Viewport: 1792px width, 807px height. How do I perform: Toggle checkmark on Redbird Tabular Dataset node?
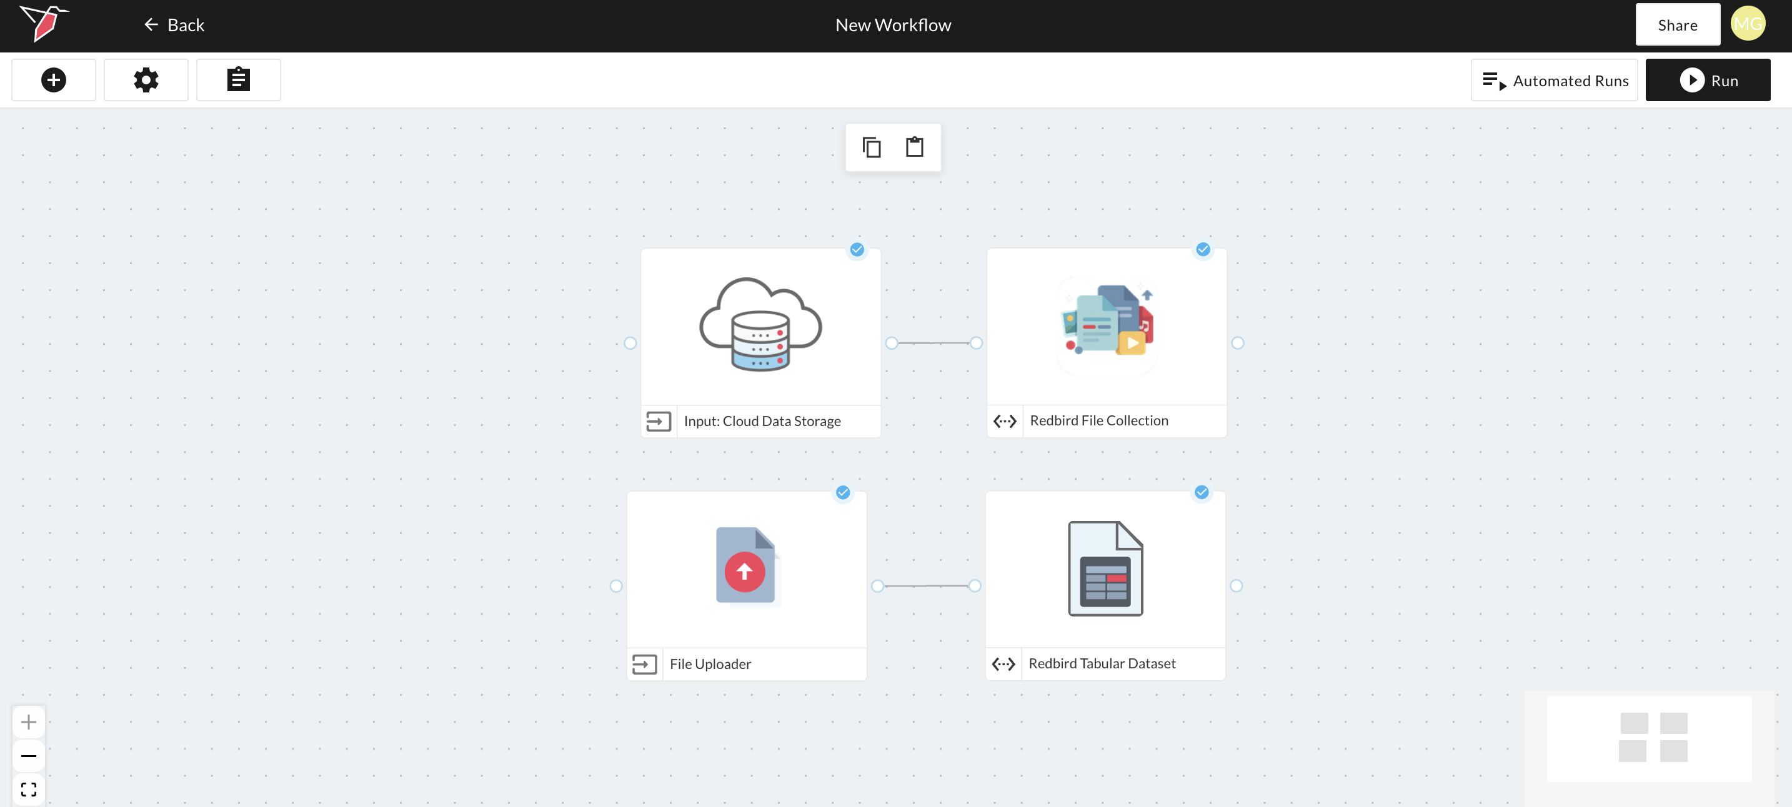click(x=1202, y=493)
